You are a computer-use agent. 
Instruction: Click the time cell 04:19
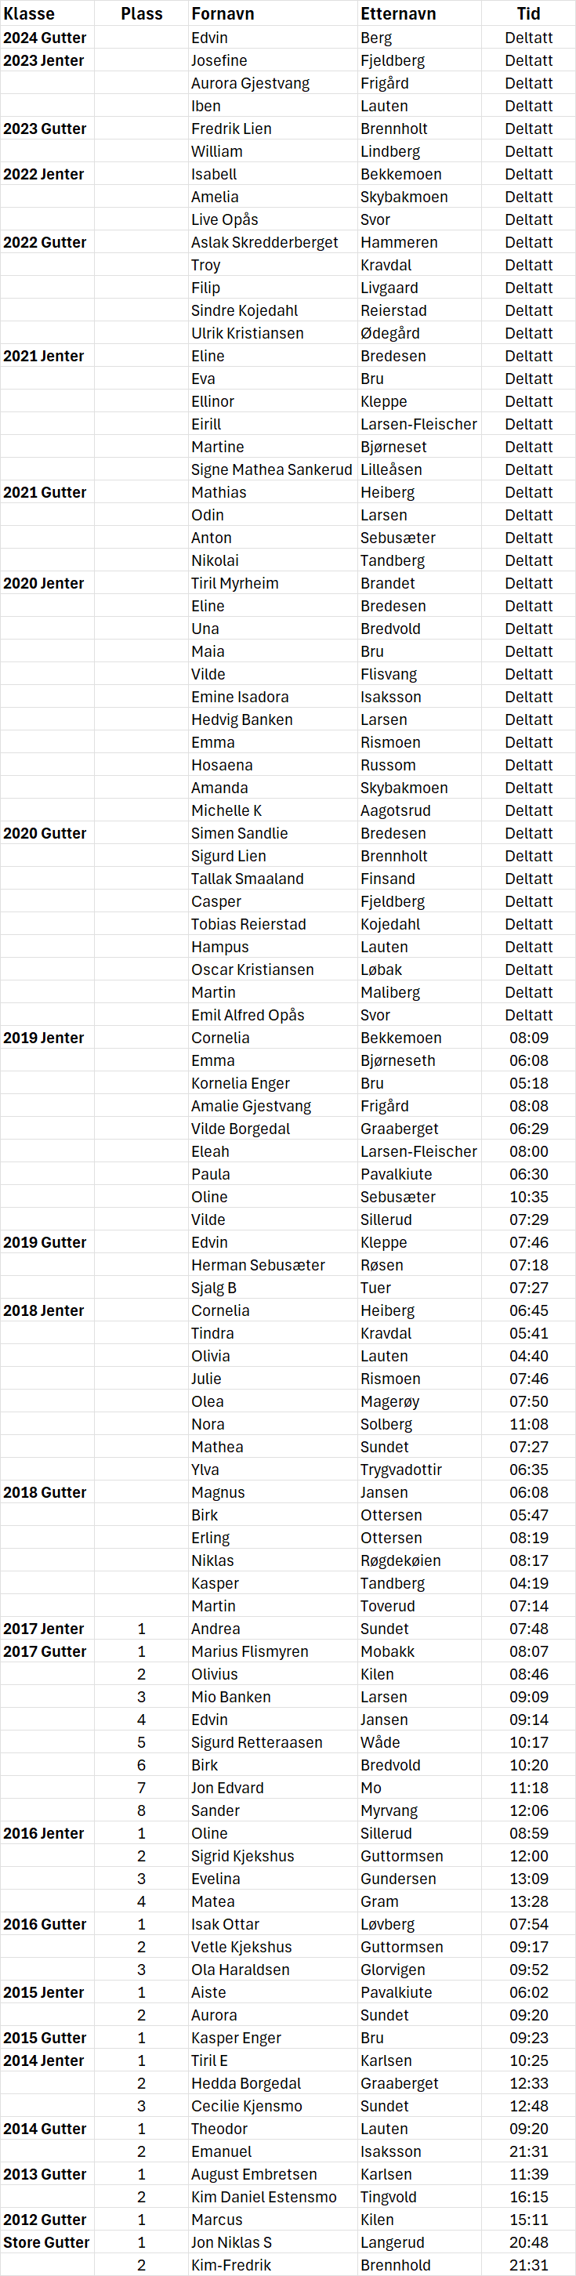pyautogui.click(x=528, y=1583)
